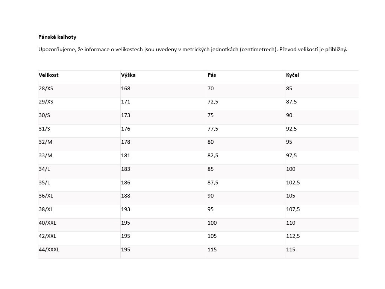Select the 28/XS size cell
The image size is (385, 289).
tap(46, 88)
